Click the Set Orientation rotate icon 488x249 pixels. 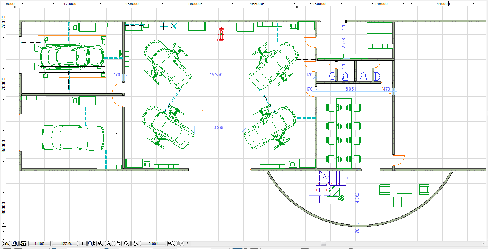click(x=135, y=244)
